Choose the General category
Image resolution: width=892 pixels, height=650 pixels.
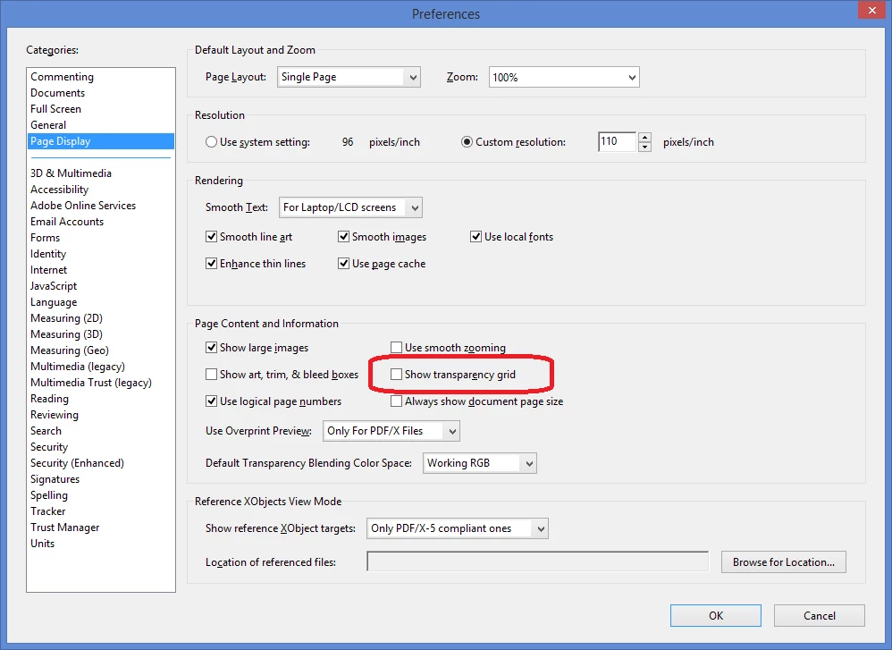pyautogui.click(x=48, y=124)
